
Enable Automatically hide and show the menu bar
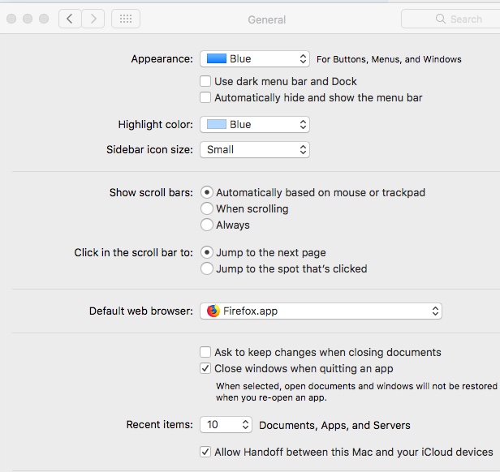[x=205, y=97]
